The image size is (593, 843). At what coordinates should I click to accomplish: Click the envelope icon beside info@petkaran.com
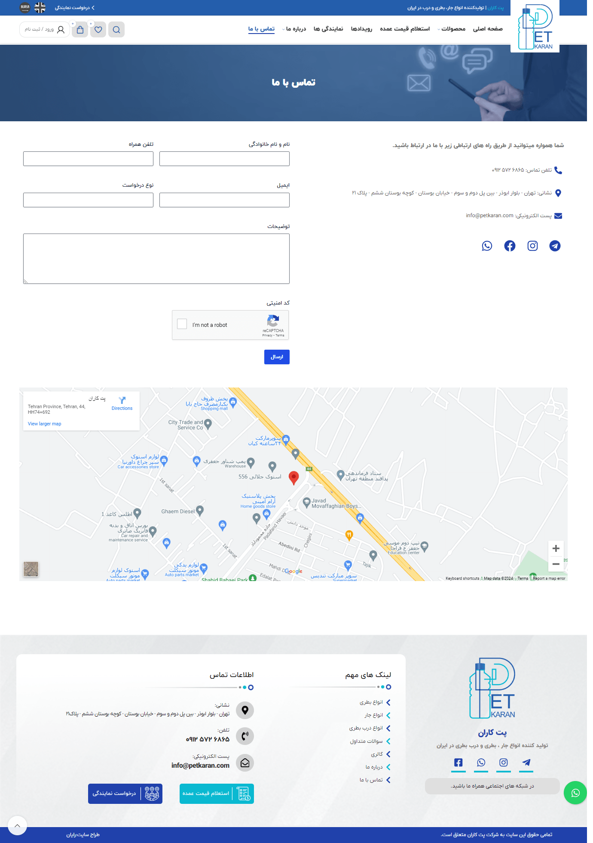[x=558, y=216]
